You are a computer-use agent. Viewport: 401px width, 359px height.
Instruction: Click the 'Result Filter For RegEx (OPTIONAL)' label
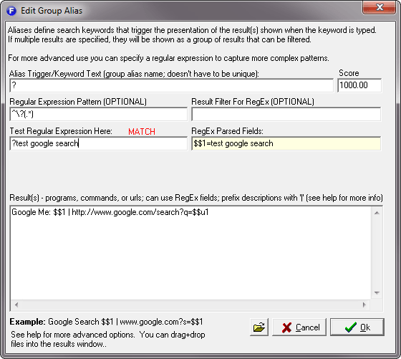[x=253, y=102]
